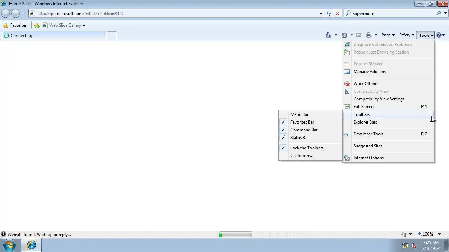Select Full Screen menu entry
This screenshot has height=252, width=449.
[x=388, y=107]
